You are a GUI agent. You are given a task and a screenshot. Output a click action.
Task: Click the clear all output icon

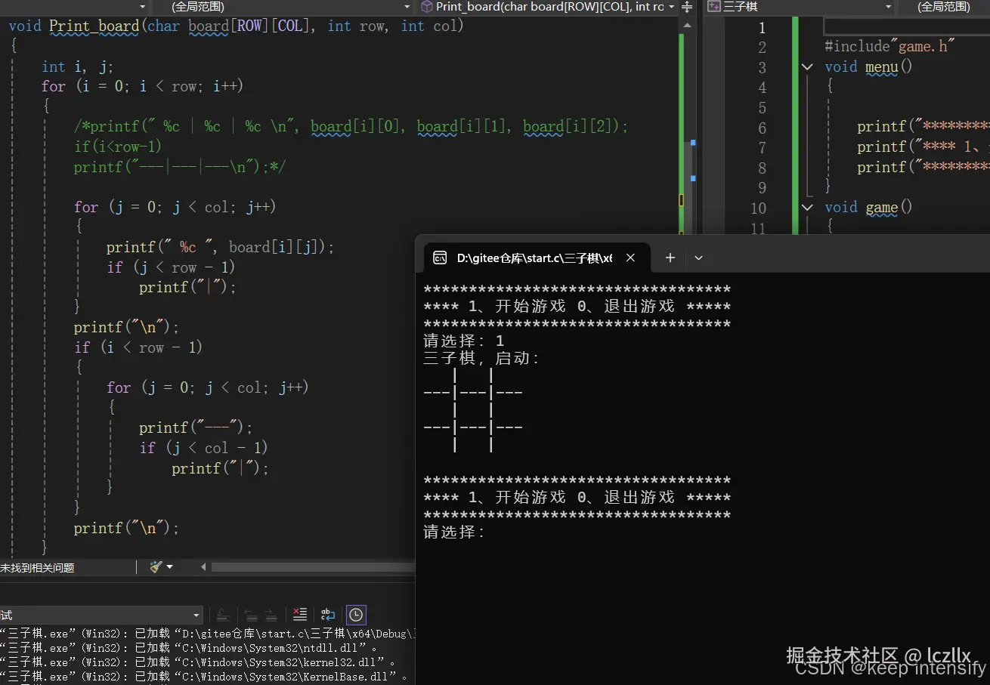click(300, 615)
